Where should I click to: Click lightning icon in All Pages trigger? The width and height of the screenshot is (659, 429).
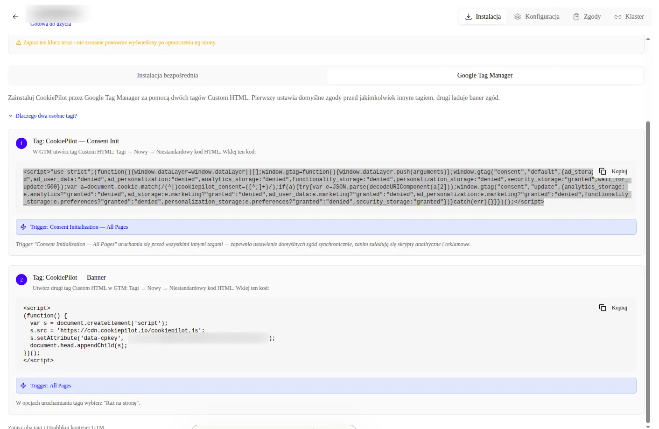tap(23, 386)
